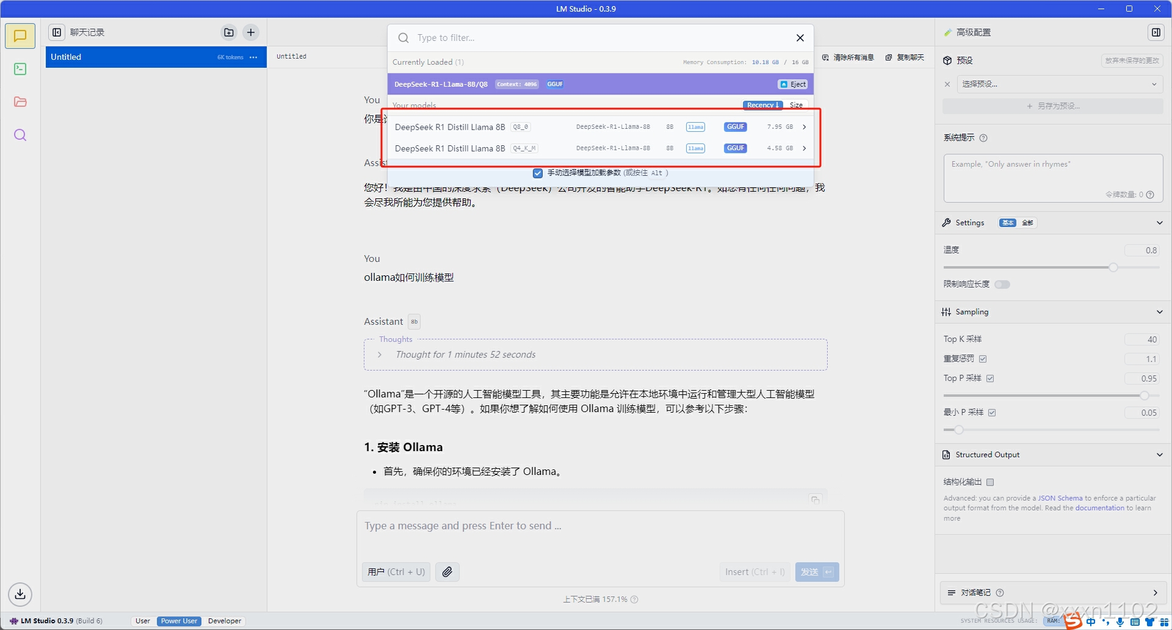Open the JSON Schema link
This screenshot has width=1172, height=630.
coord(1060,498)
